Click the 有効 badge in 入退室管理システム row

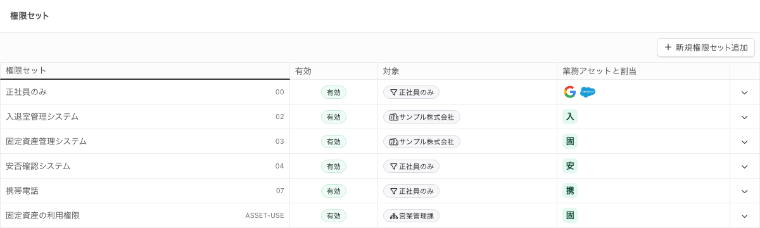pyautogui.click(x=334, y=117)
